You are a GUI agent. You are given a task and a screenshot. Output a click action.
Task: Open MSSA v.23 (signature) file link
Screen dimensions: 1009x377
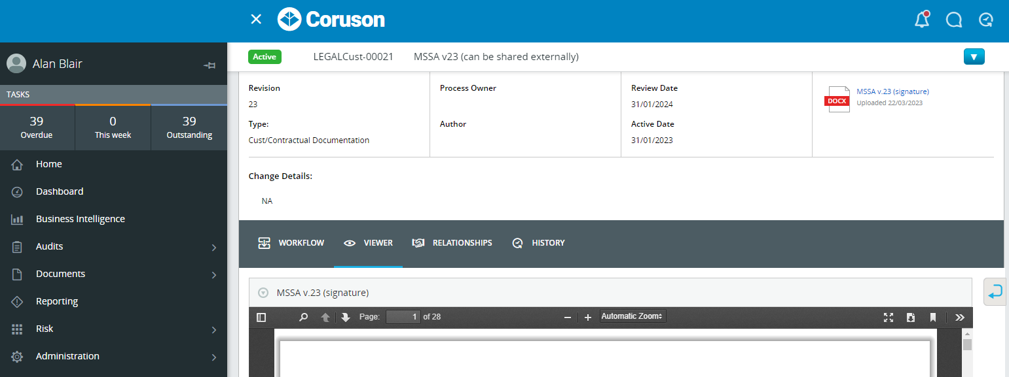coord(892,91)
